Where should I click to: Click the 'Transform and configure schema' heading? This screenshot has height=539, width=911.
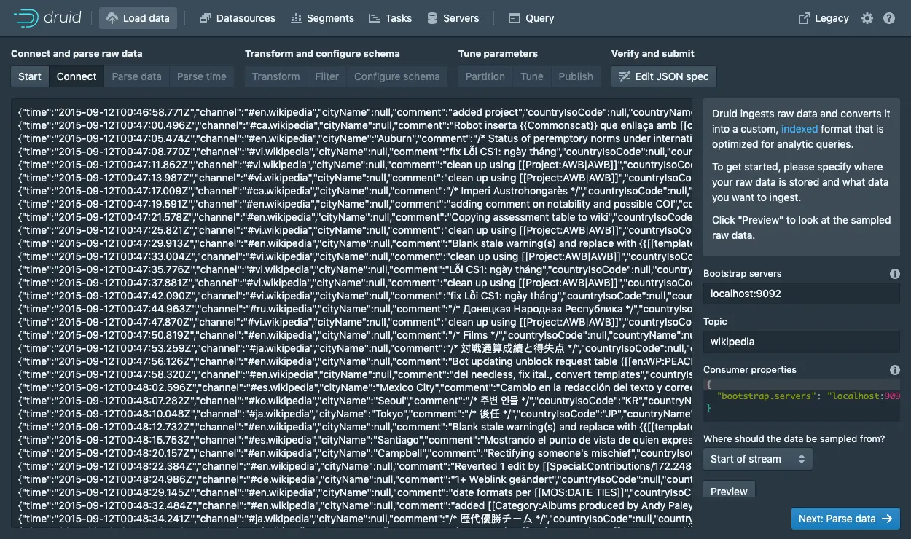pos(322,53)
